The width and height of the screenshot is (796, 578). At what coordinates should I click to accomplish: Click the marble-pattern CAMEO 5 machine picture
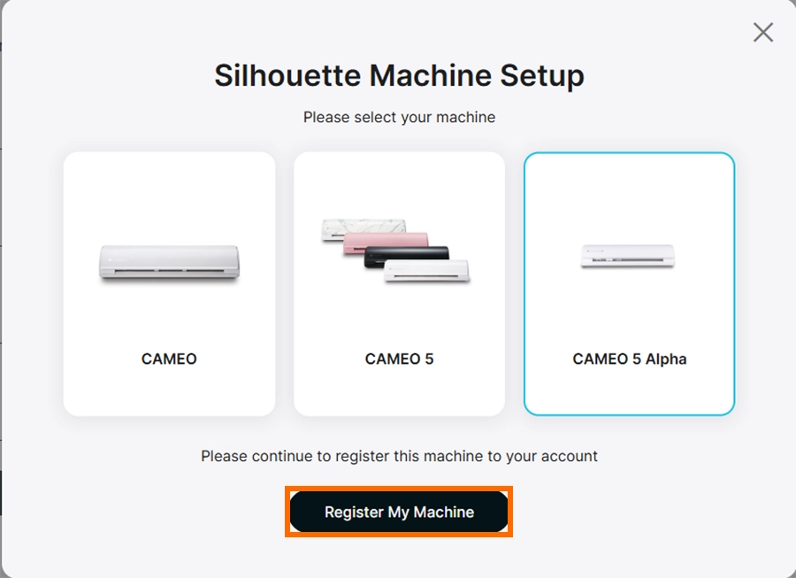[354, 227]
